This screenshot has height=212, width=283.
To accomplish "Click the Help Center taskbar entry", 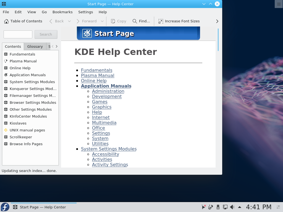I will (44, 207).
